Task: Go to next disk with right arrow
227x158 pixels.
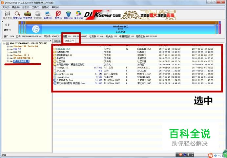Action: click(x=9, y=25)
